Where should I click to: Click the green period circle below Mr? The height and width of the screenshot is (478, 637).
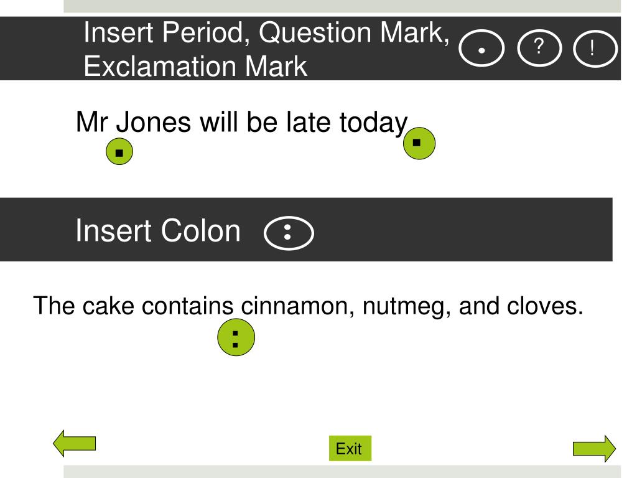click(x=119, y=152)
